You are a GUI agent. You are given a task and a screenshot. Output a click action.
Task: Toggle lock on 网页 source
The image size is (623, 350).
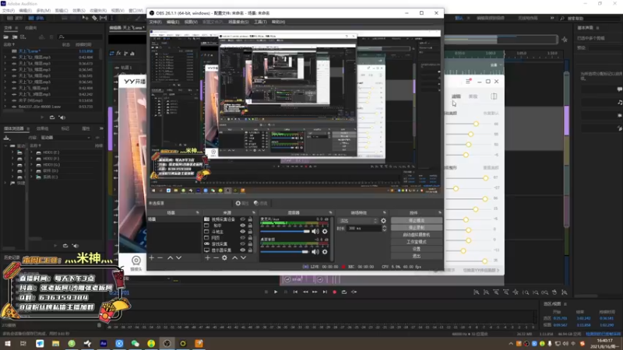point(250,238)
